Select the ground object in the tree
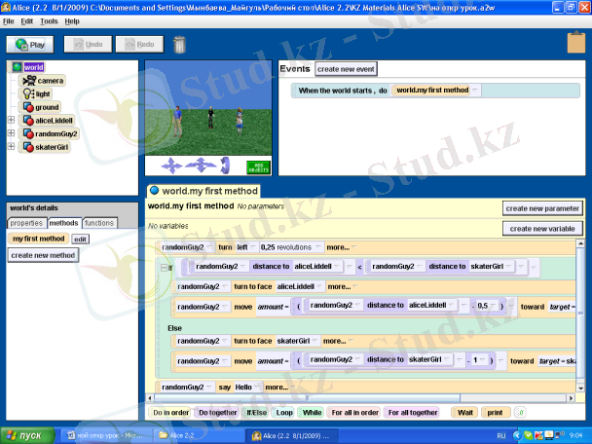The height and width of the screenshot is (444, 592). tap(47, 107)
